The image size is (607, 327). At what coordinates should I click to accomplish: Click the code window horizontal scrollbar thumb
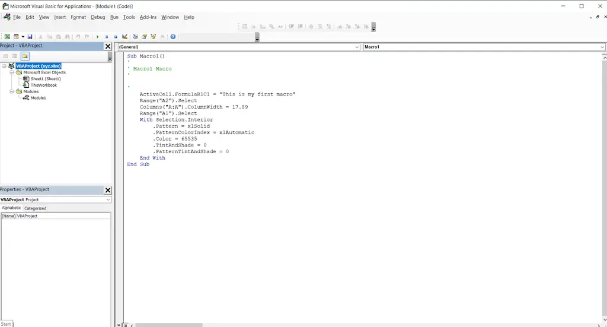click(x=168, y=325)
